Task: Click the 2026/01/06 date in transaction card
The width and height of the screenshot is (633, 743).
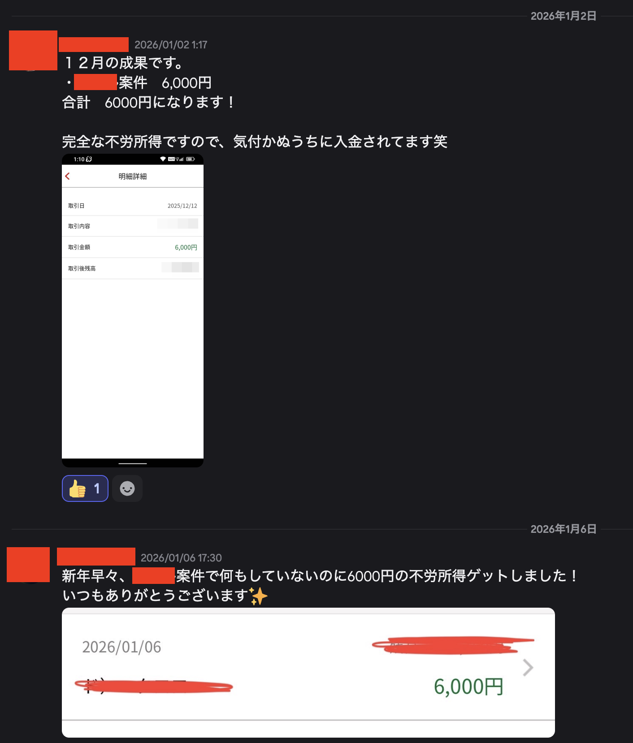Action: pyautogui.click(x=121, y=647)
